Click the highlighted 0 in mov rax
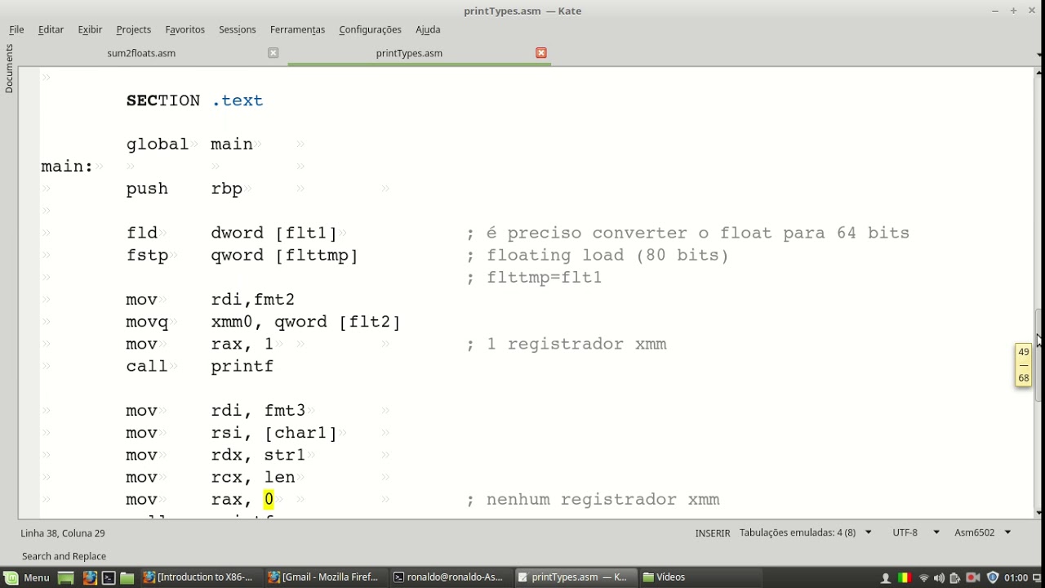Screen dimensions: 1045x588 point(269,500)
